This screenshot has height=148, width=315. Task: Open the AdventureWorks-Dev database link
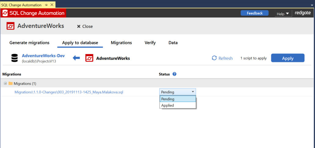(43, 56)
